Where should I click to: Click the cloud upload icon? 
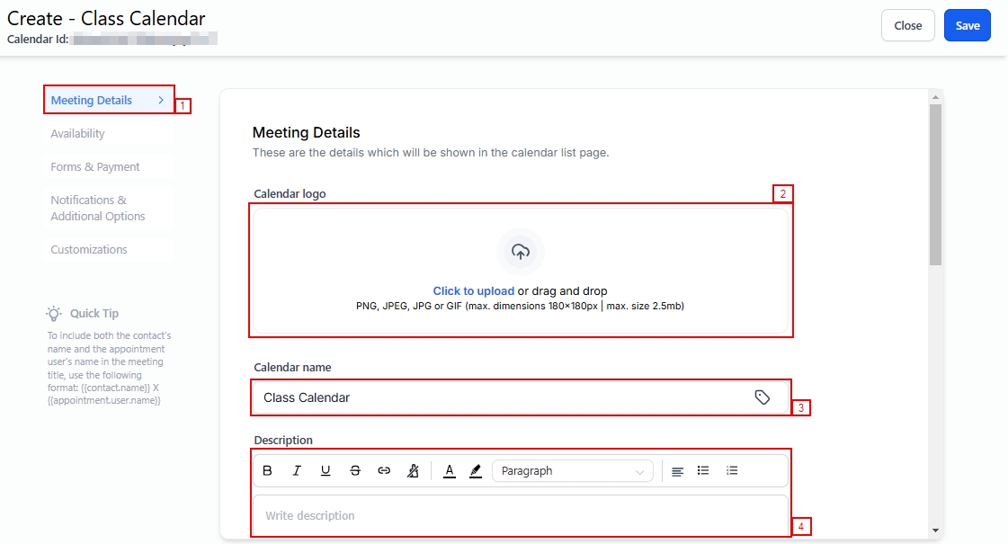[x=521, y=253]
